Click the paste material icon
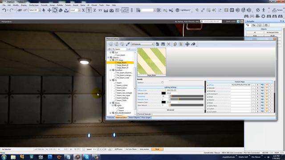 (181, 44)
